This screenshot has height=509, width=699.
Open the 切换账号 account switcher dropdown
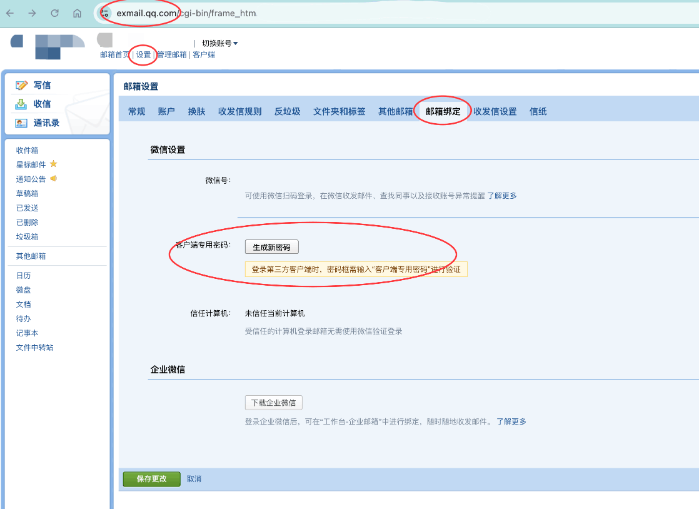(218, 43)
